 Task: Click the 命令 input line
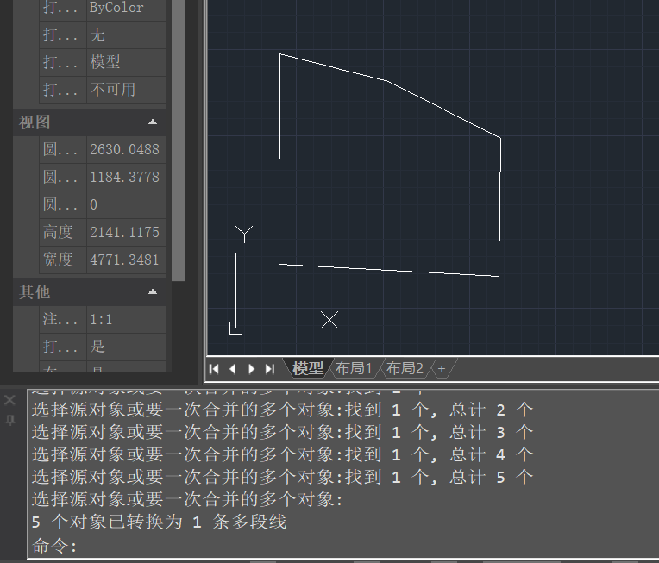pos(345,546)
